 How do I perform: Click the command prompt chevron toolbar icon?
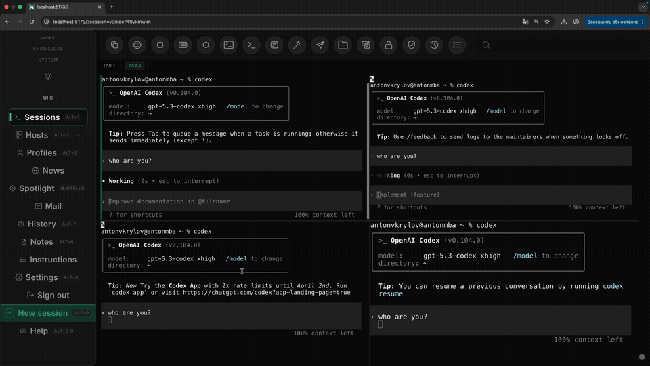click(252, 45)
